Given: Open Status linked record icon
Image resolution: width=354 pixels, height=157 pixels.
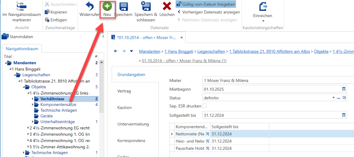Looking at the screenshot, I should [x=344, y=98].
